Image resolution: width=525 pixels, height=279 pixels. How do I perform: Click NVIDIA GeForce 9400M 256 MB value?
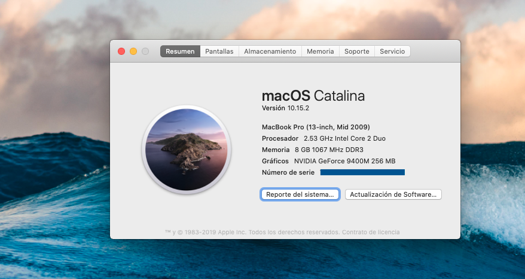tap(345, 161)
